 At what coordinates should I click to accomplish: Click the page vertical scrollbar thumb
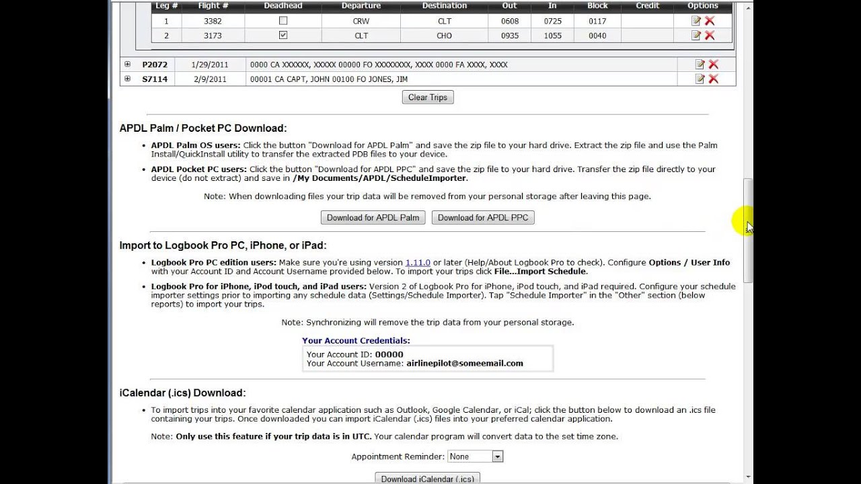coord(748,231)
